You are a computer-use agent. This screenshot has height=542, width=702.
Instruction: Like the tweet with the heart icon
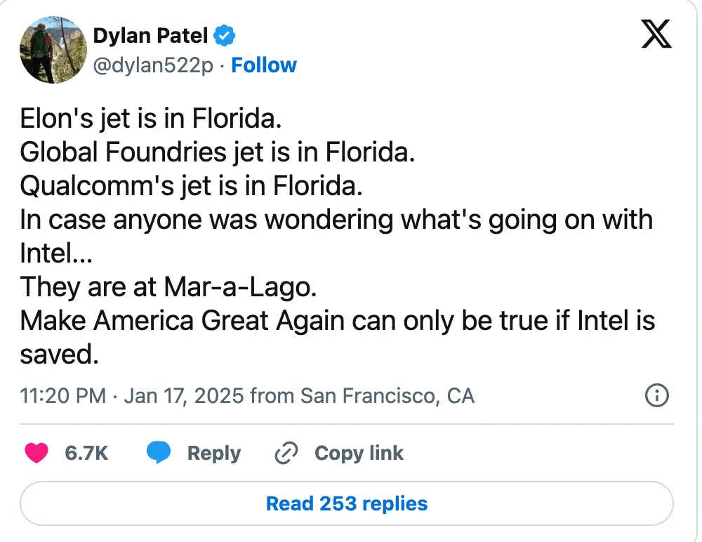click(37, 454)
